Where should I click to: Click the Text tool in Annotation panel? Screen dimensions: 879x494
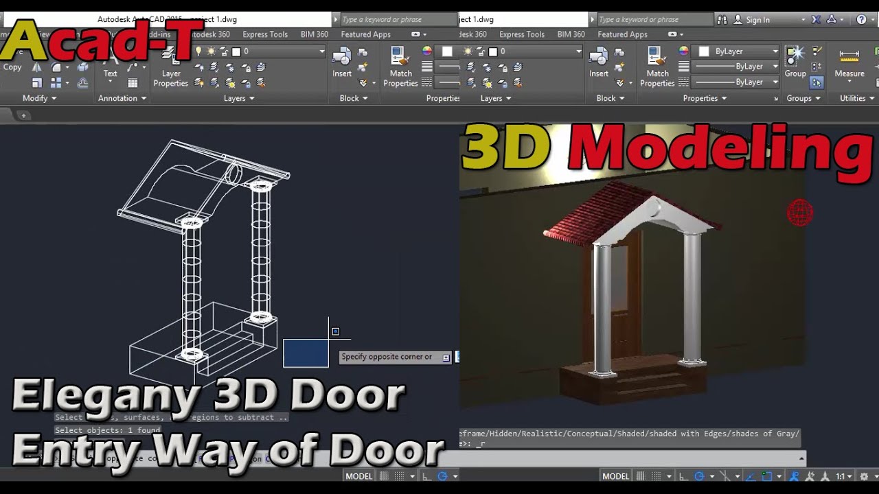110,67
